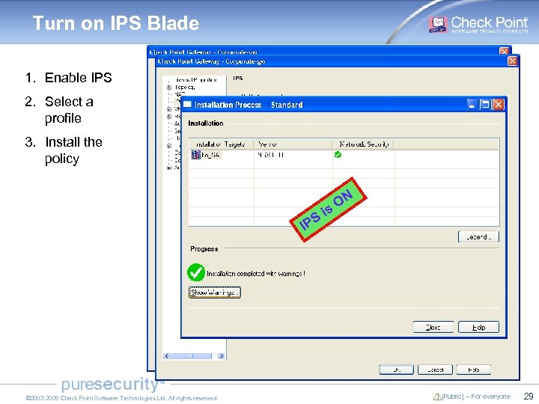The image size is (539, 404).
Task: Select NAT in the gateway tree
Action: point(180,94)
